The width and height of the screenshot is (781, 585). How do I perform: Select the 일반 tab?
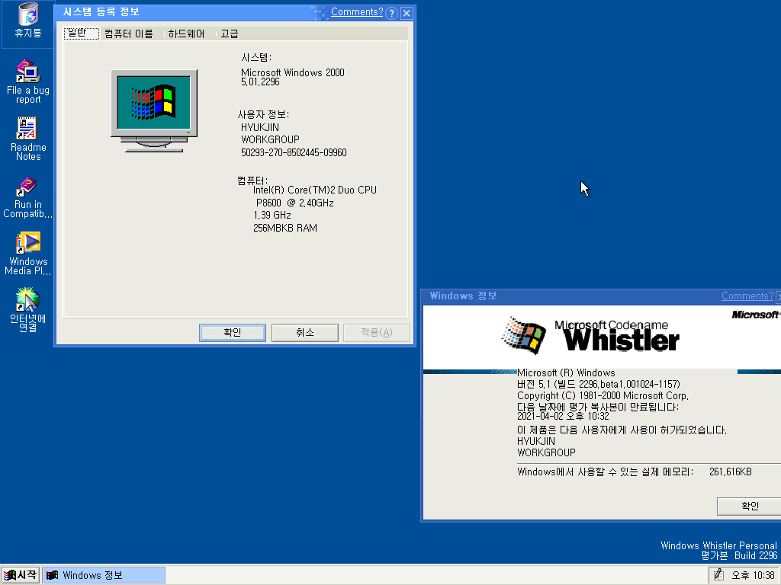[81, 34]
